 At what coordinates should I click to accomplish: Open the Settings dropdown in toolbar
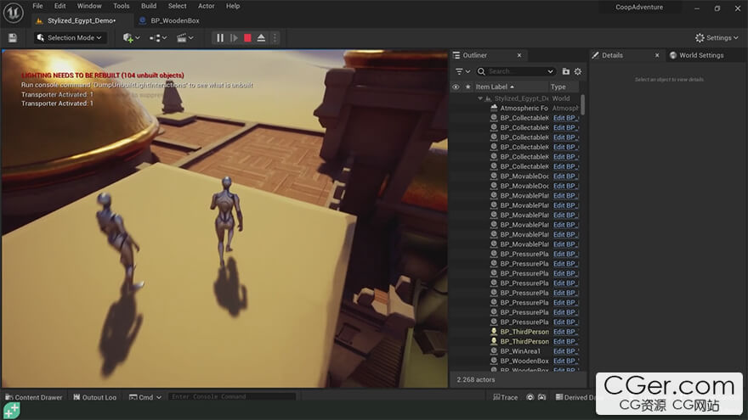[717, 37]
